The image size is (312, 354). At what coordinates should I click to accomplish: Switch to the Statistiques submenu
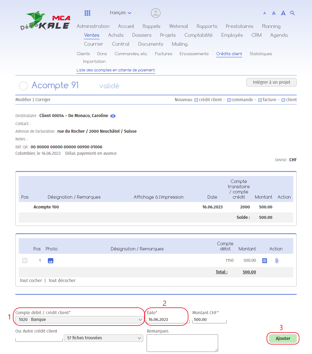click(261, 54)
